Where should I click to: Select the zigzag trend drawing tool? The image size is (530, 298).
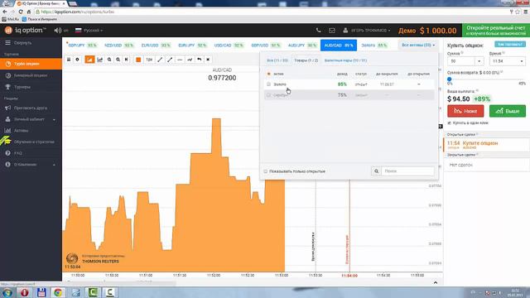[190, 60]
